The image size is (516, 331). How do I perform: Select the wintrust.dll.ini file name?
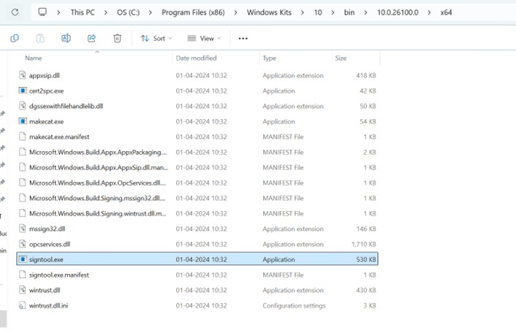pyautogui.click(x=48, y=305)
